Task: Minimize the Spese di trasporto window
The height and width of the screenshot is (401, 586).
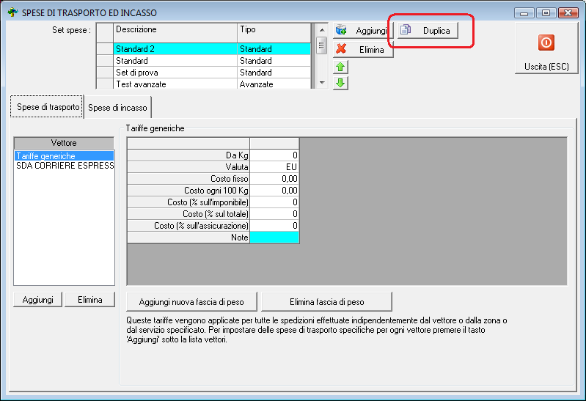Action: coord(524,13)
